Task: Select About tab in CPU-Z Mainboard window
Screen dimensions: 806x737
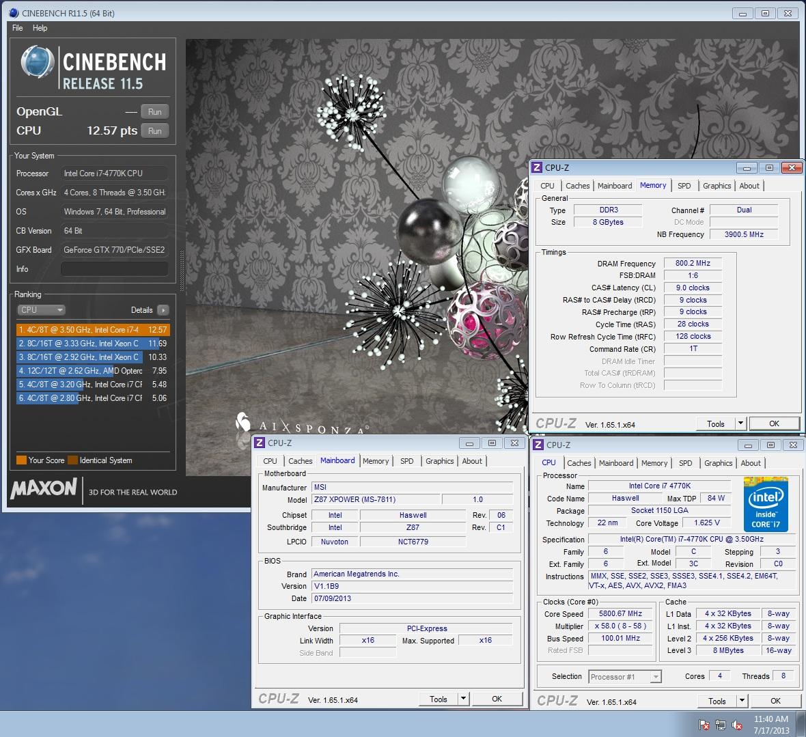Action: (x=472, y=461)
